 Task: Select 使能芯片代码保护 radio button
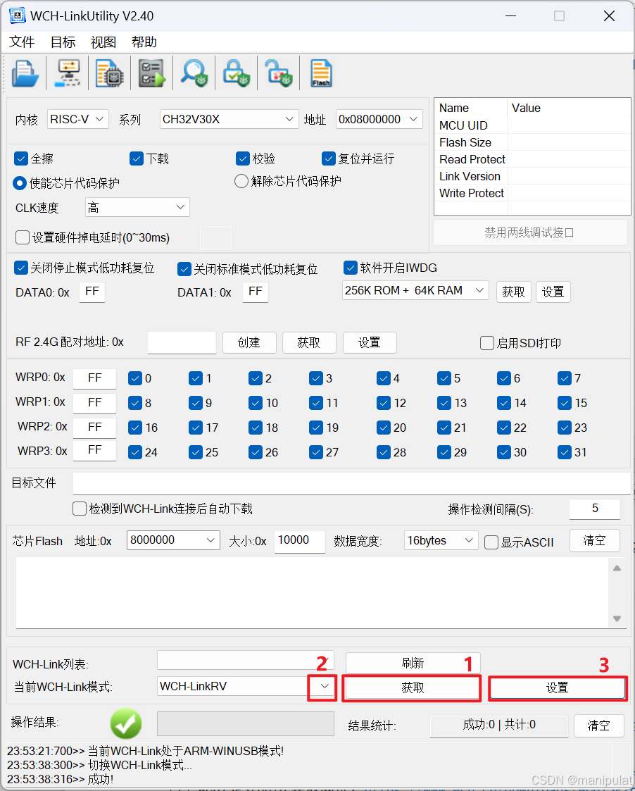pos(19,182)
